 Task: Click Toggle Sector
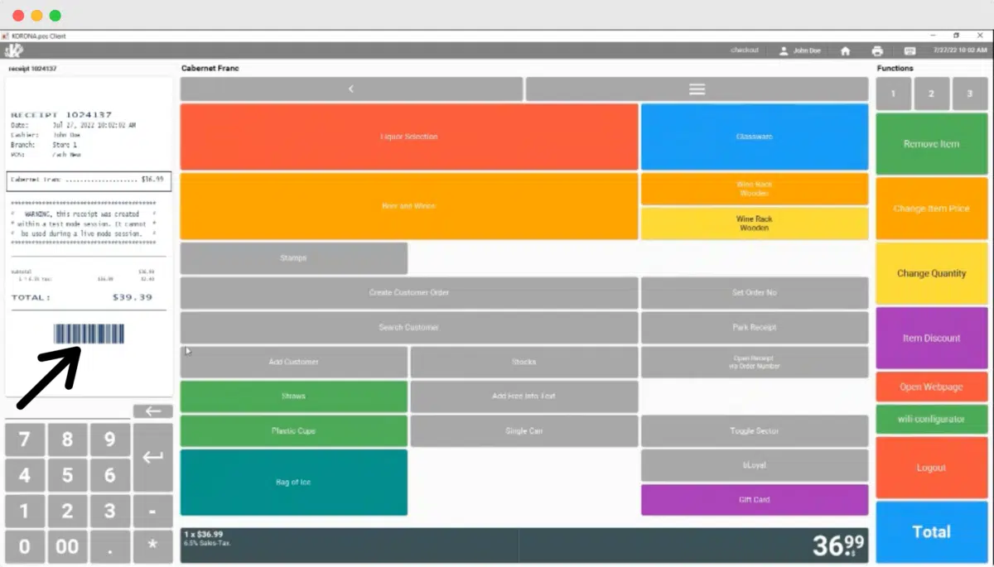(755, 431)
